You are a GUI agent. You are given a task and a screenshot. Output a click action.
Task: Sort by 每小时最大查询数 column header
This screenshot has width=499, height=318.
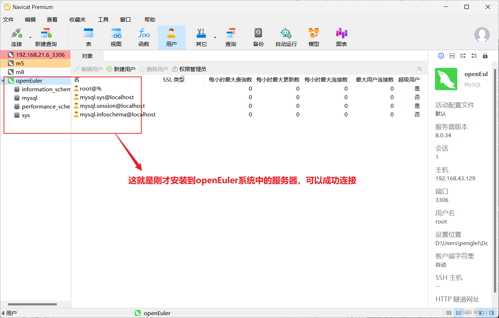[230, 79]
